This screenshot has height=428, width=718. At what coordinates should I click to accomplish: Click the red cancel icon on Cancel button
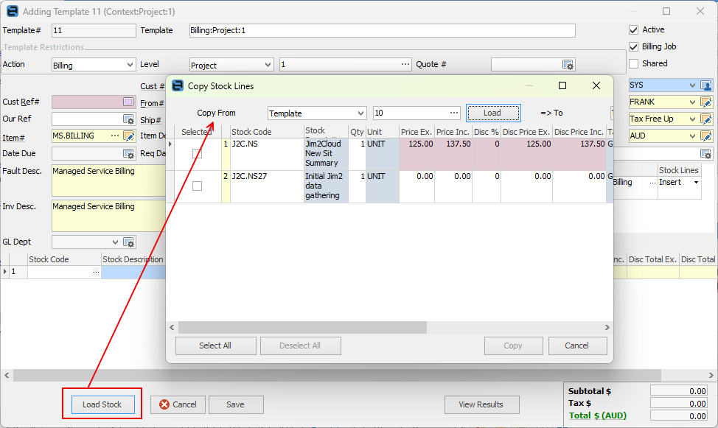pos(164,404)
